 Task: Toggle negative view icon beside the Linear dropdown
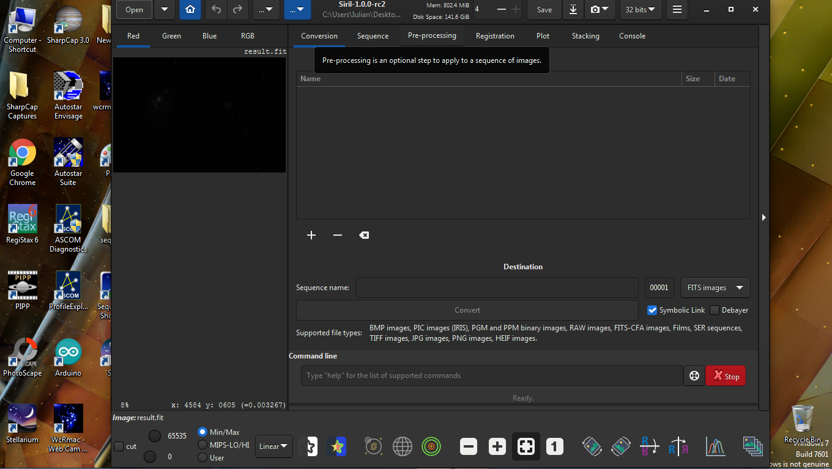pos(311,446)
